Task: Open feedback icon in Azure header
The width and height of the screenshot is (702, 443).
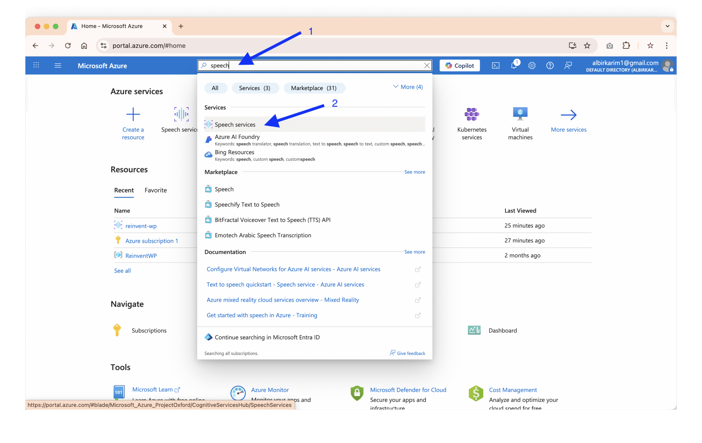Action: pyautogui.click(x=568, y=65)
